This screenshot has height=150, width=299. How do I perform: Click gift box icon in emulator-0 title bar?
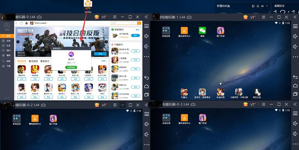[x=97, y=17]
